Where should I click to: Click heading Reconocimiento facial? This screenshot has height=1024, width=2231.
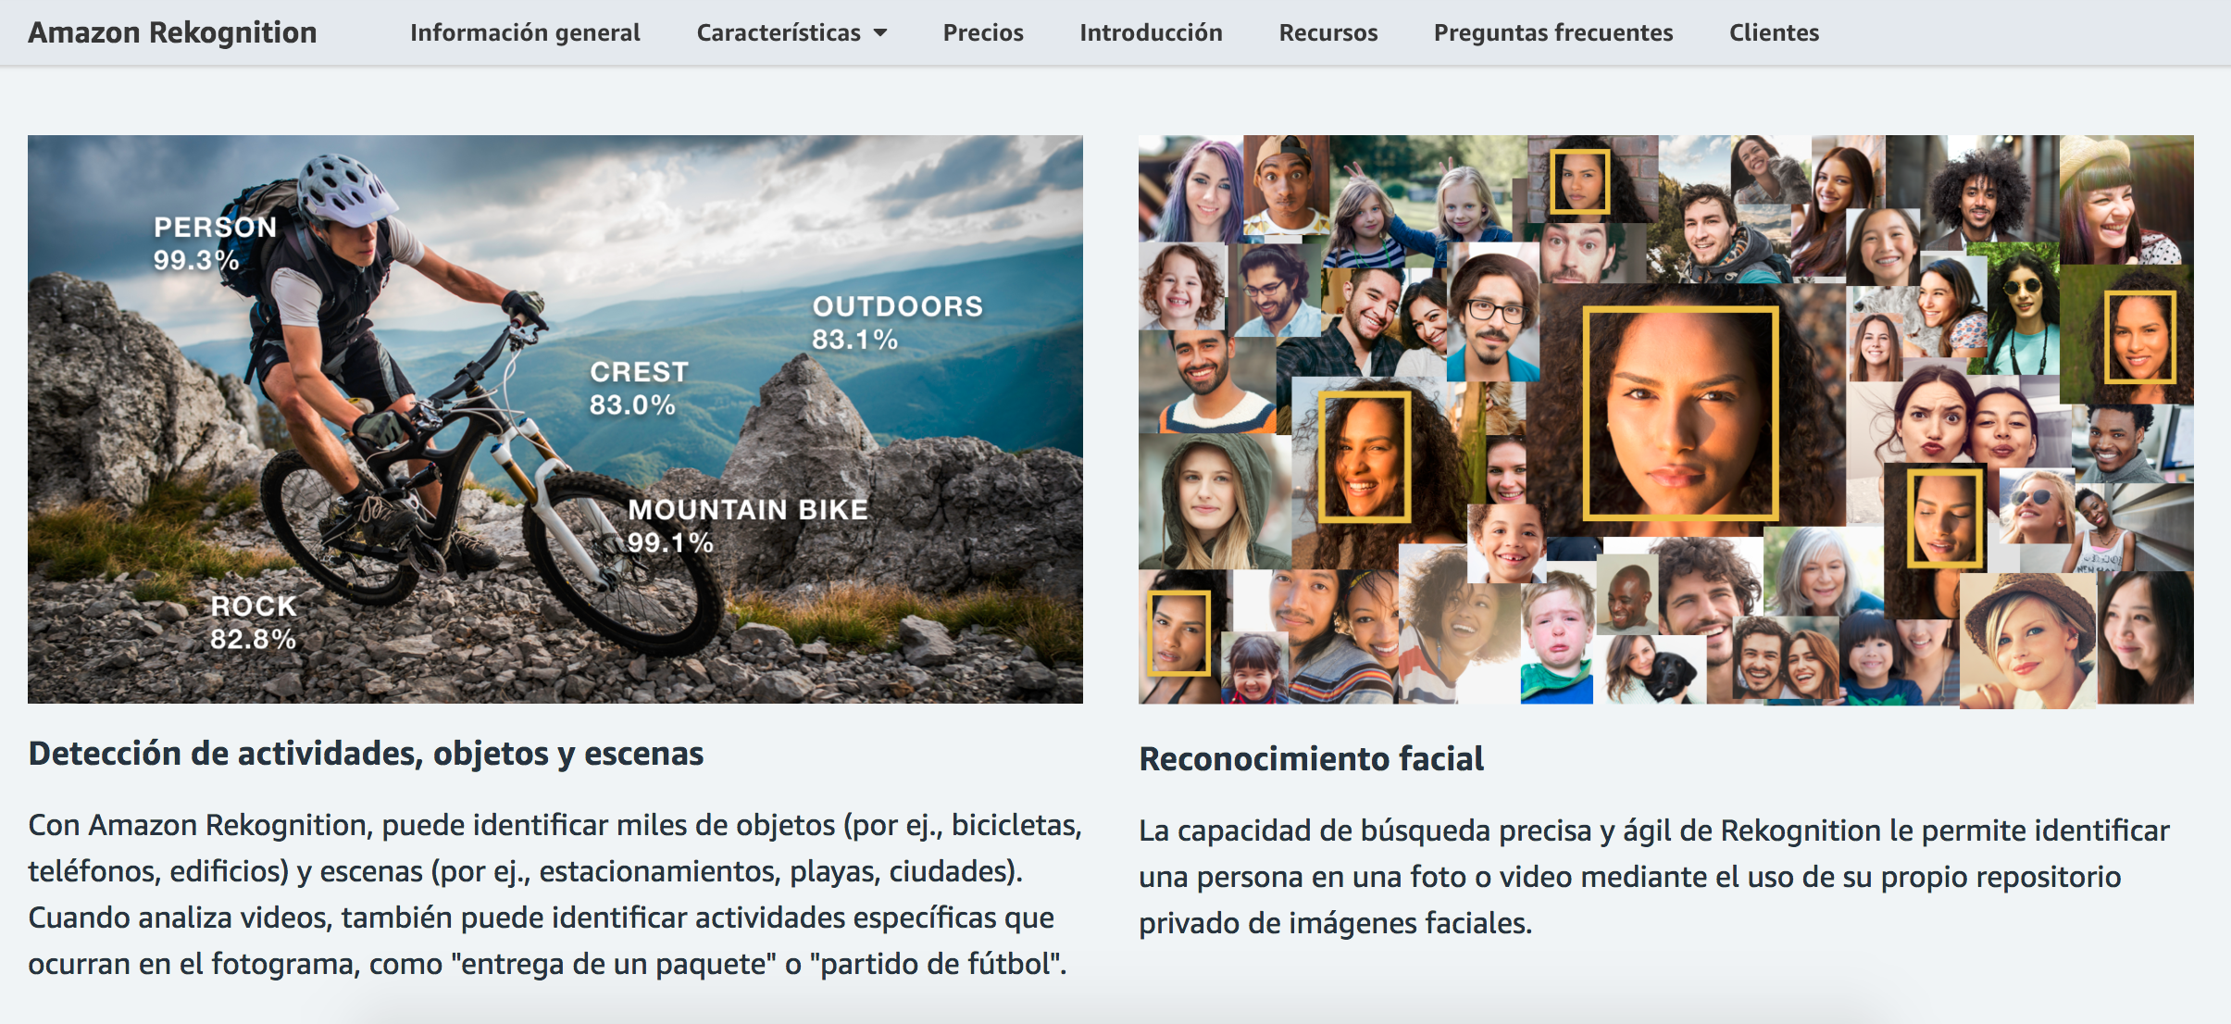1311,758
